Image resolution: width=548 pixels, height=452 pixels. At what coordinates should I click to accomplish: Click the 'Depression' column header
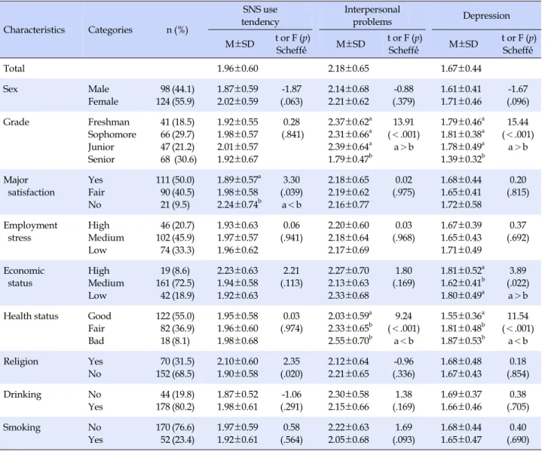coord(486,16)
